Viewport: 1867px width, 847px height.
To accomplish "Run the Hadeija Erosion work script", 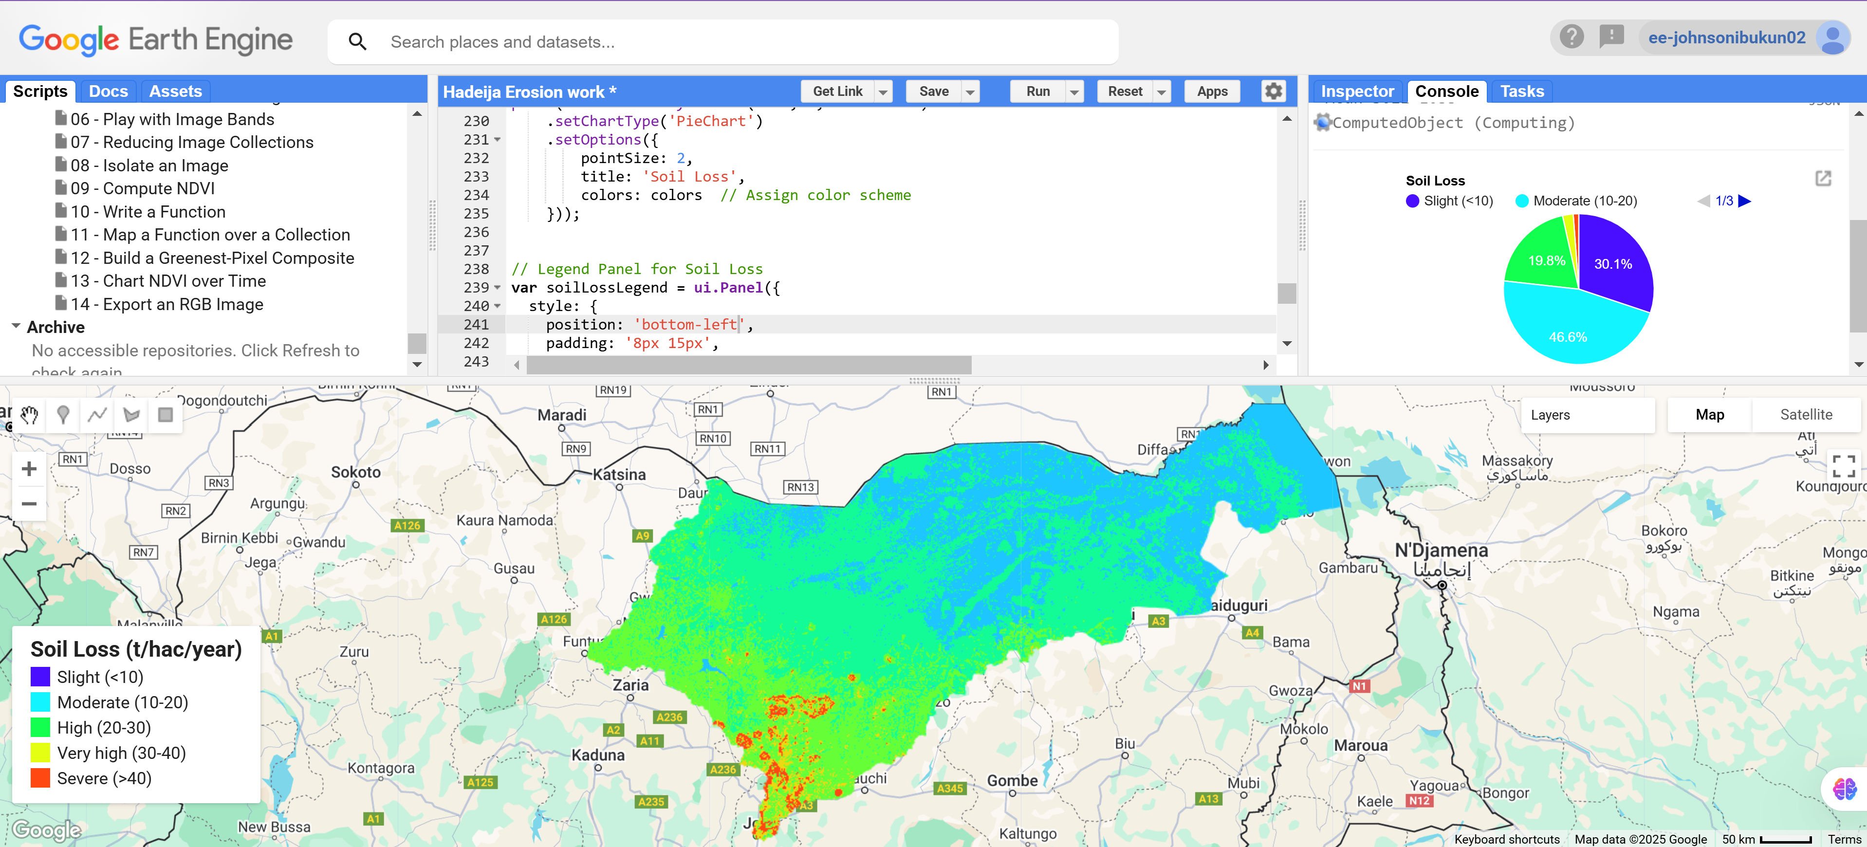I will 1038,92.
